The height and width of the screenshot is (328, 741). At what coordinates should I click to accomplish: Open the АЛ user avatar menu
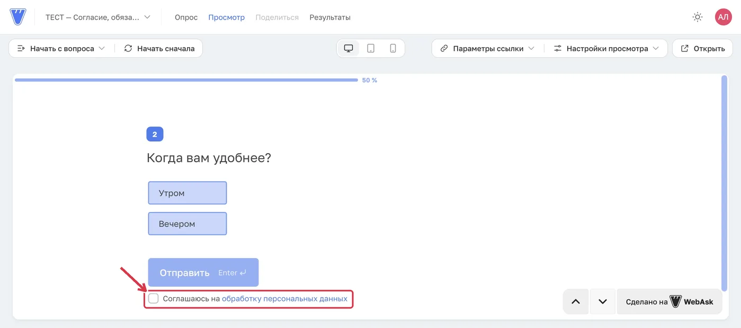tap(723, 17)
